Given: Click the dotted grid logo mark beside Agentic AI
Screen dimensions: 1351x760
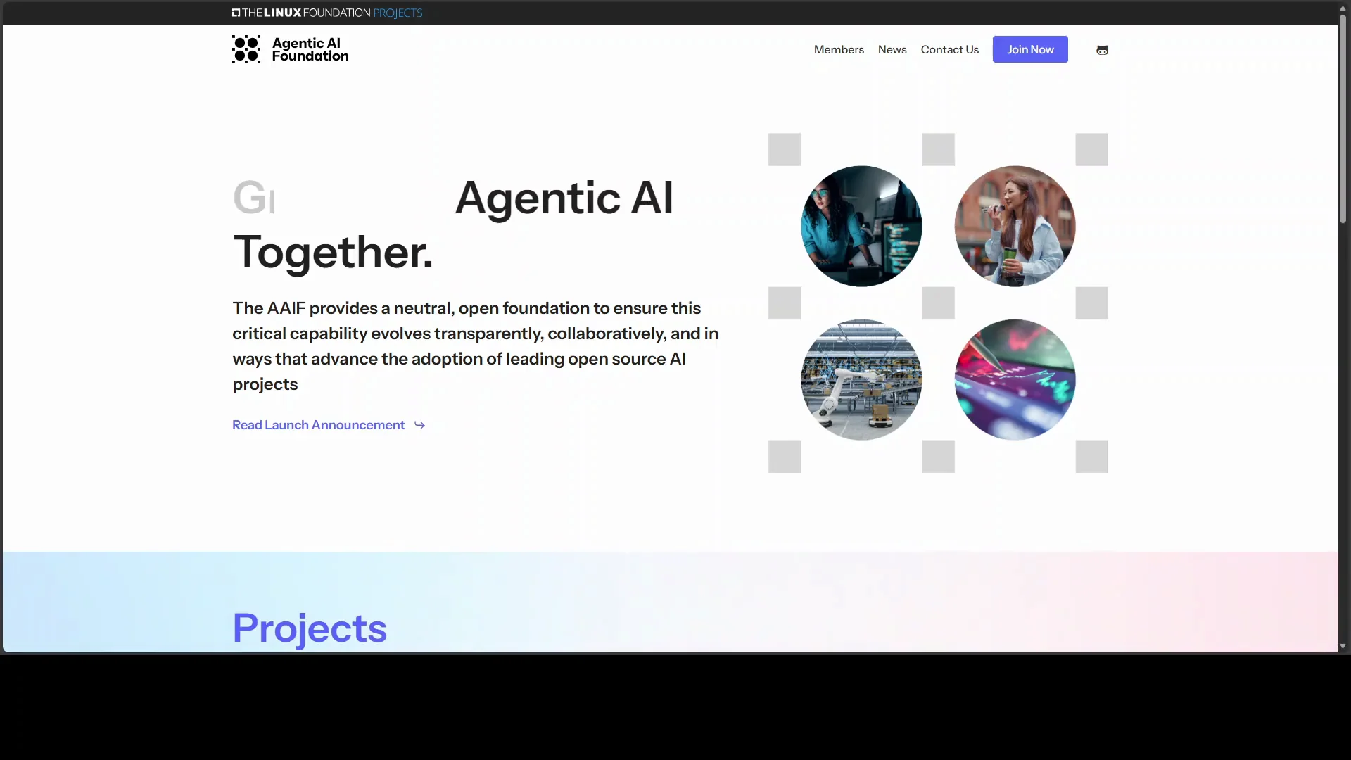Looking at the screenshot, I should coord(246,49).
